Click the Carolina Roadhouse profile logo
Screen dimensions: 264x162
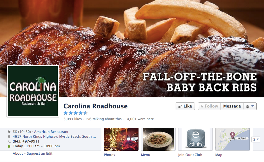(33, 91)
